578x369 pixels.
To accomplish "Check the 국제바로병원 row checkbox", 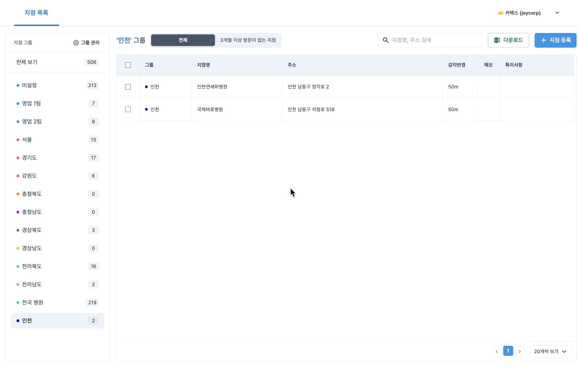I will tap(128, 110).
